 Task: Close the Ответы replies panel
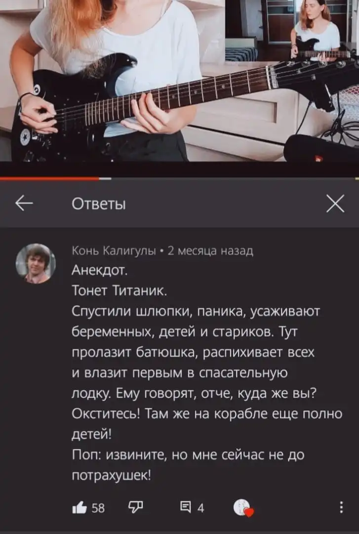(x=335, y=204)
